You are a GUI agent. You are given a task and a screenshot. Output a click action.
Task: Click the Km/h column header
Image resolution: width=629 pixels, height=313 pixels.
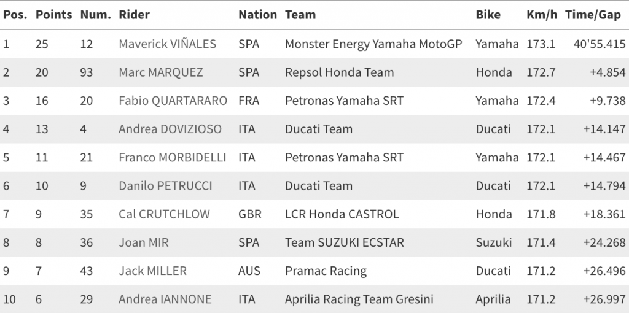point(541,15)
